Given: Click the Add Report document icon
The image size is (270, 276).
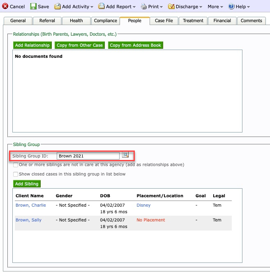Looking at the screenshot, I should (101, 6).
